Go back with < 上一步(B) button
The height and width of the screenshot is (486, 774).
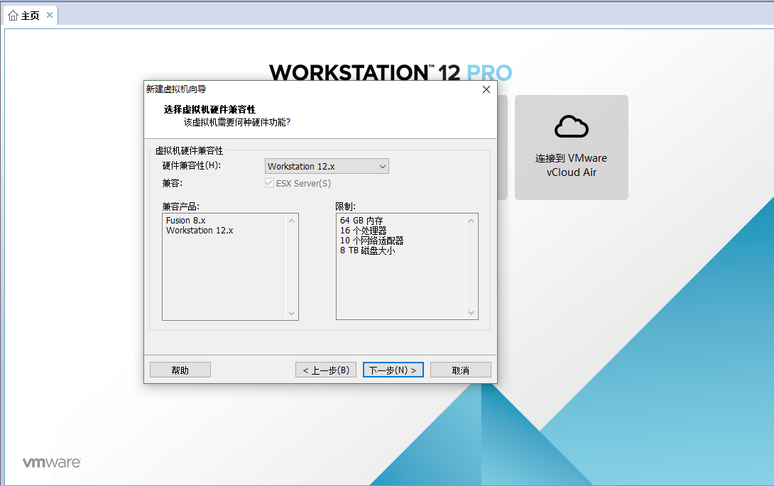(x=326, y=370)
